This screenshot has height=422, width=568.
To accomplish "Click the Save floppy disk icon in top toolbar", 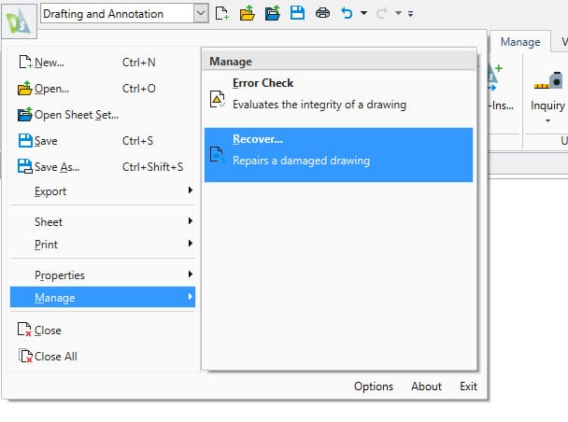I will [297, 14].
